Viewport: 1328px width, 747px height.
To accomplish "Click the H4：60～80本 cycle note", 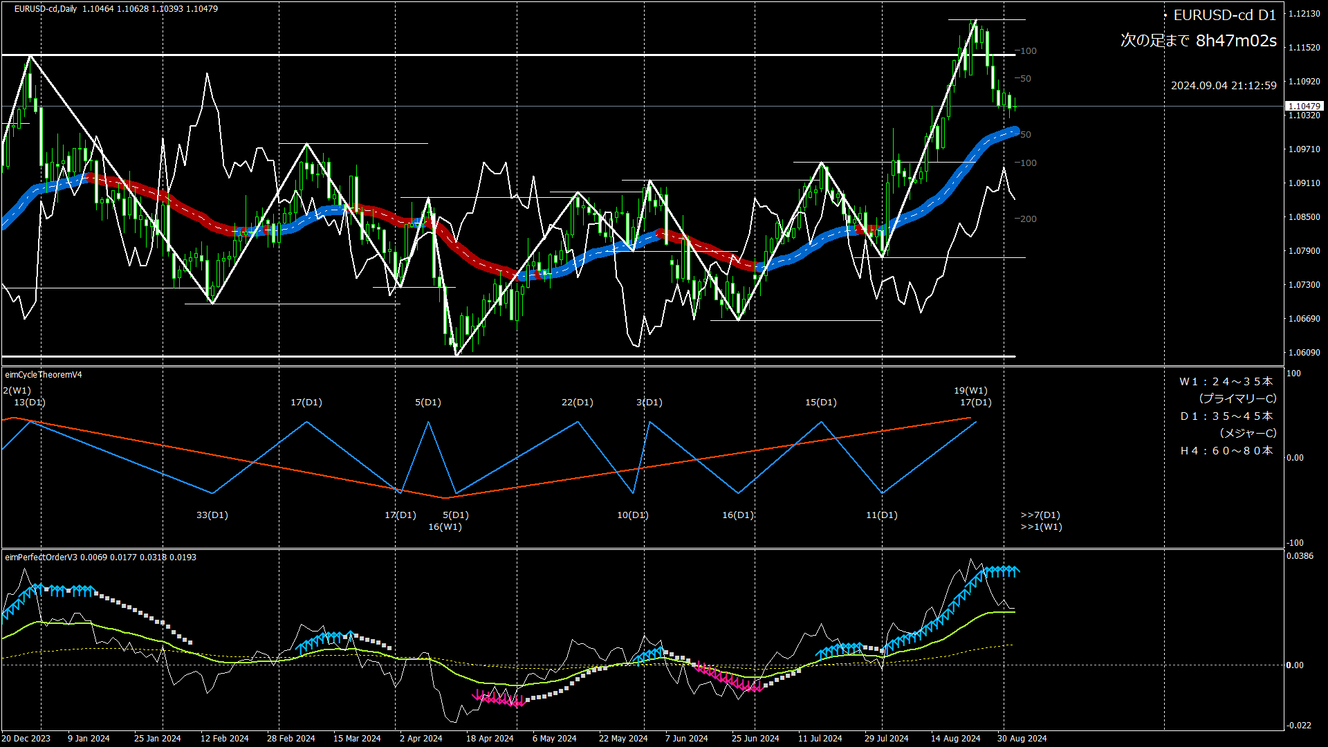I will point(1226,451).
